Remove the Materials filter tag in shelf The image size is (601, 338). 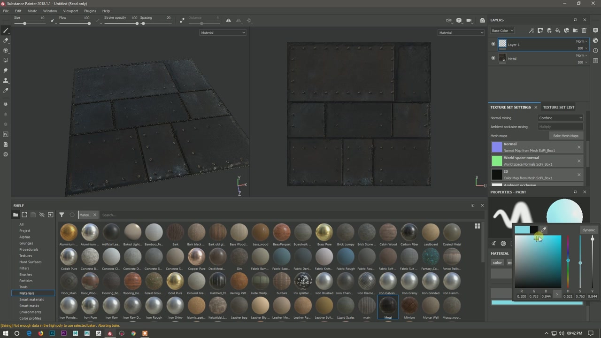point(95,215)
